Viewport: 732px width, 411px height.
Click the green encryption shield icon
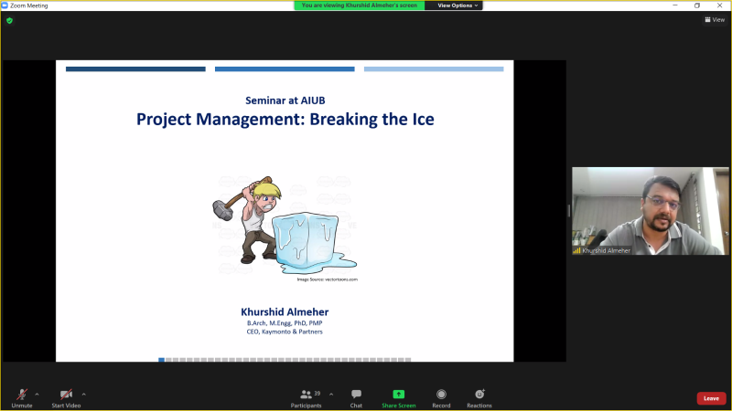[10, 20]
